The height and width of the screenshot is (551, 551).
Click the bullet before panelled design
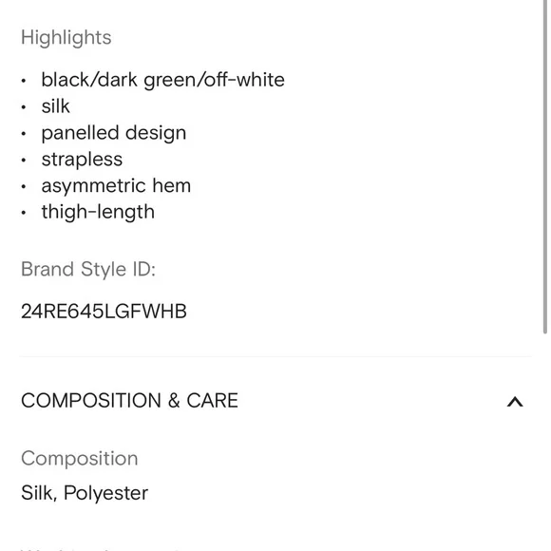(24, 134)
